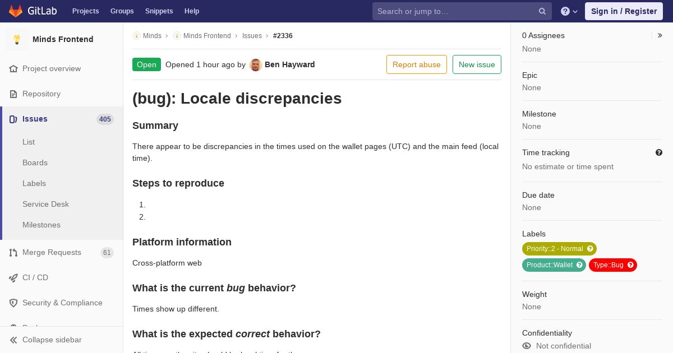Click Collapse sidebar text

click(x=52, y=340)
